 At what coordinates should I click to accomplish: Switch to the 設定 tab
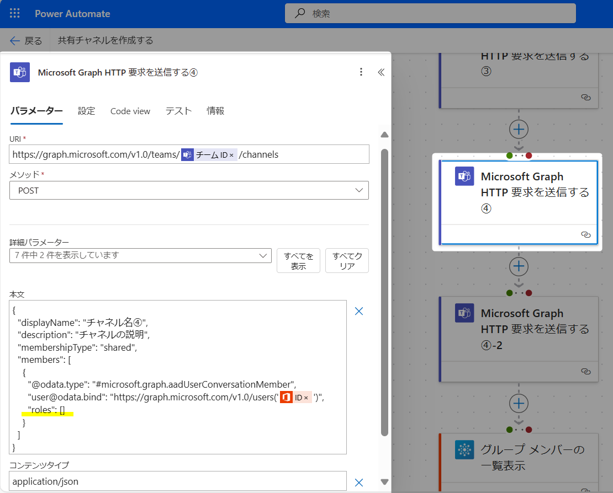86,111
